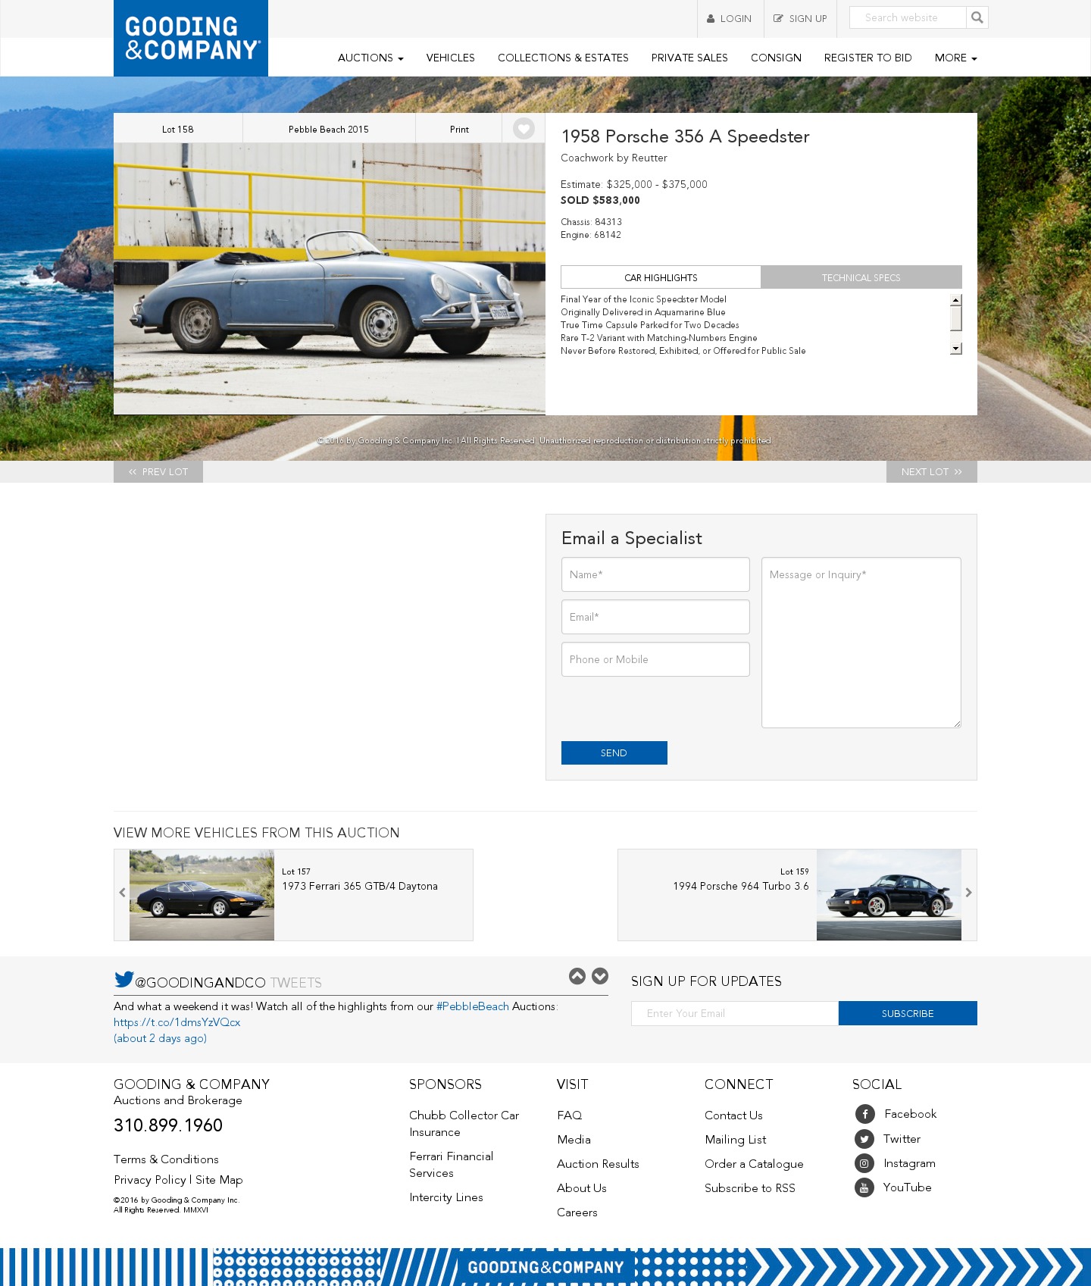Add lot to favorites with heart icon

coord(524,129)
